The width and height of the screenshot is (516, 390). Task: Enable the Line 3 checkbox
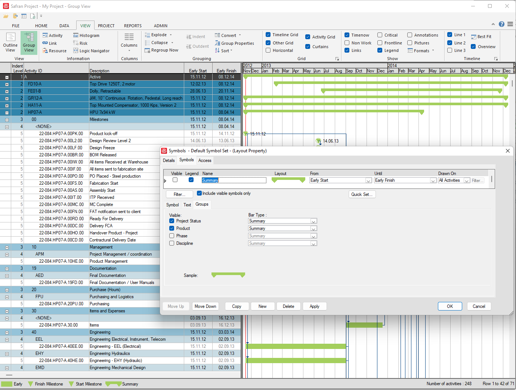(x=449, y=50)
